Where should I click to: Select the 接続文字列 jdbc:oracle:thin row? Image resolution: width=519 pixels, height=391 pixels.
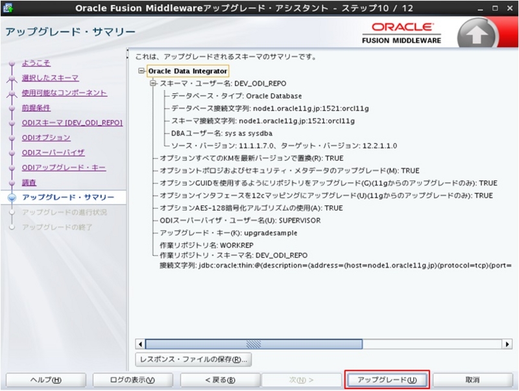coord(335,265)
